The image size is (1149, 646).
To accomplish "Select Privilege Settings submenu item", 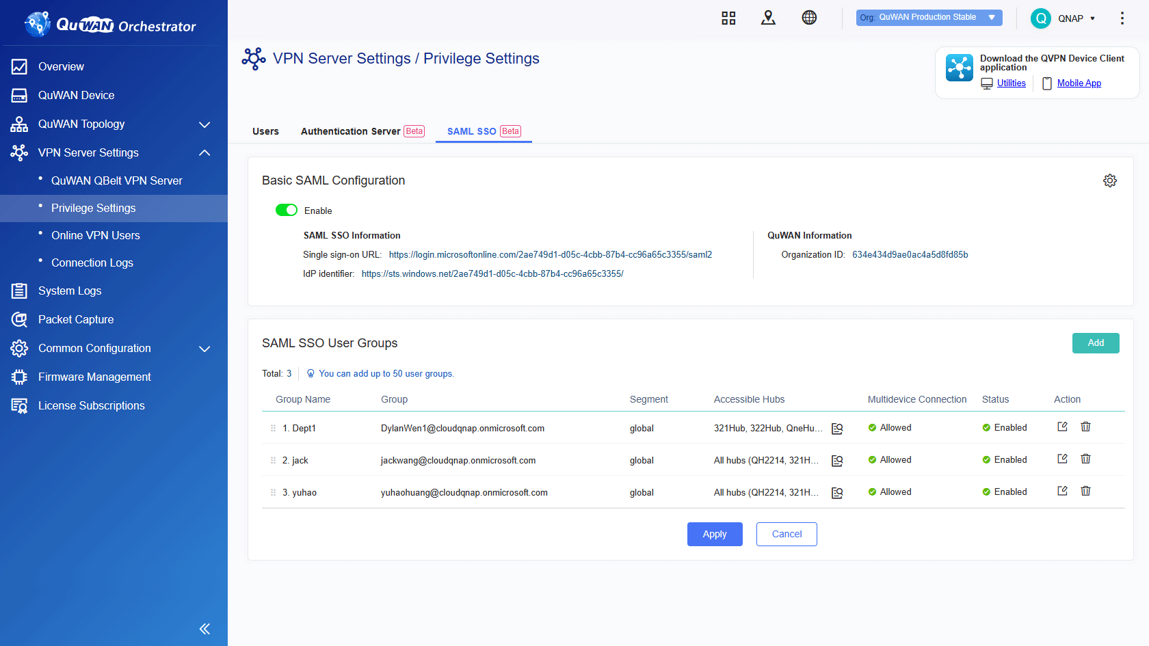I will [114, 208].
